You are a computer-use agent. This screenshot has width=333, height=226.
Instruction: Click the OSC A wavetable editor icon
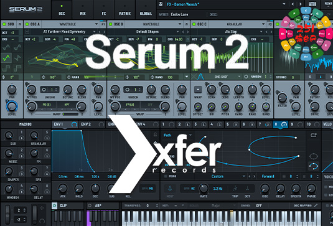click(27, 32)
